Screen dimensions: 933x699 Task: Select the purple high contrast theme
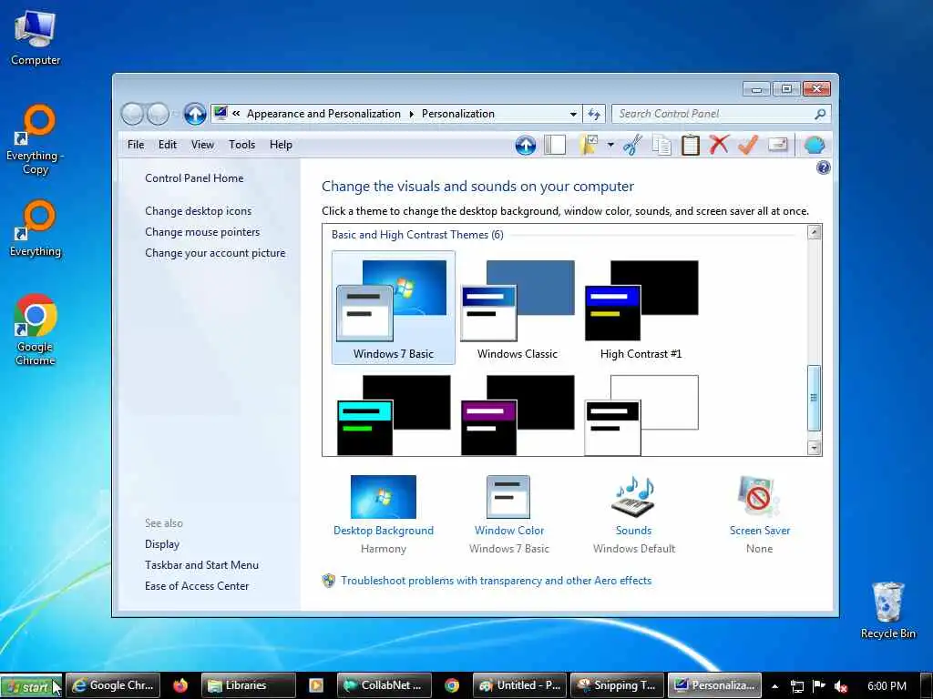tap(518, 415)
